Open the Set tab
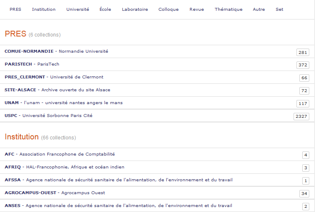 point(279,9)
